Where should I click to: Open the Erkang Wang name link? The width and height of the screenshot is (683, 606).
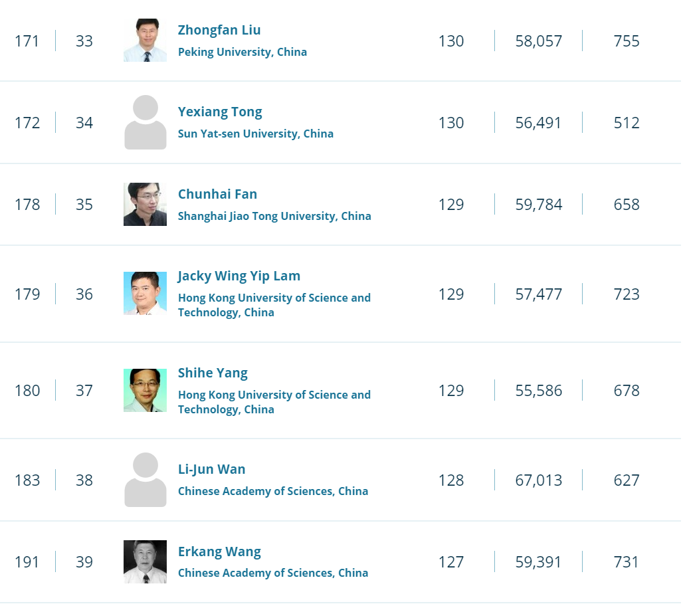(219, 552)
